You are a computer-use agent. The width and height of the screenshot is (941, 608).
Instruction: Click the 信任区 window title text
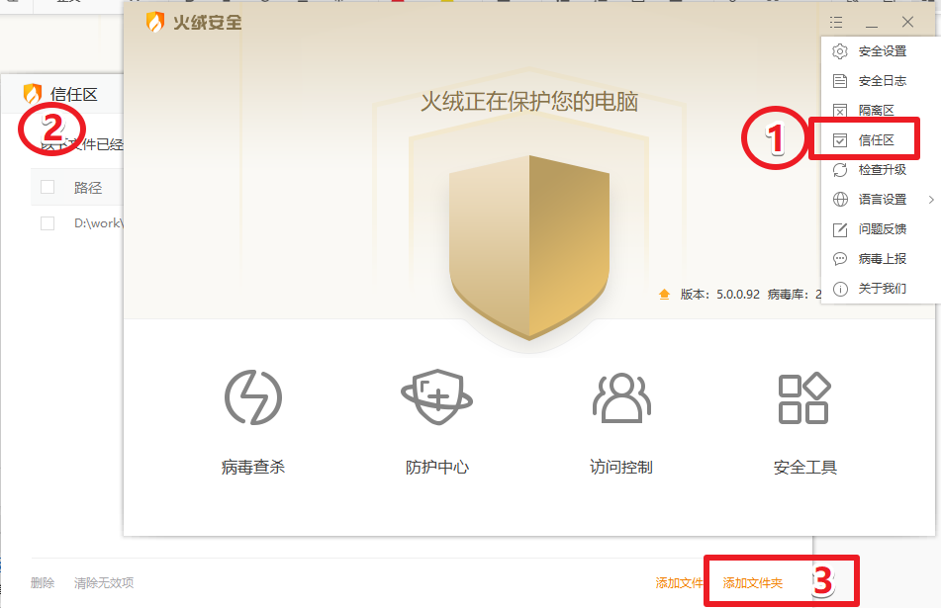(x=74, y=95)
